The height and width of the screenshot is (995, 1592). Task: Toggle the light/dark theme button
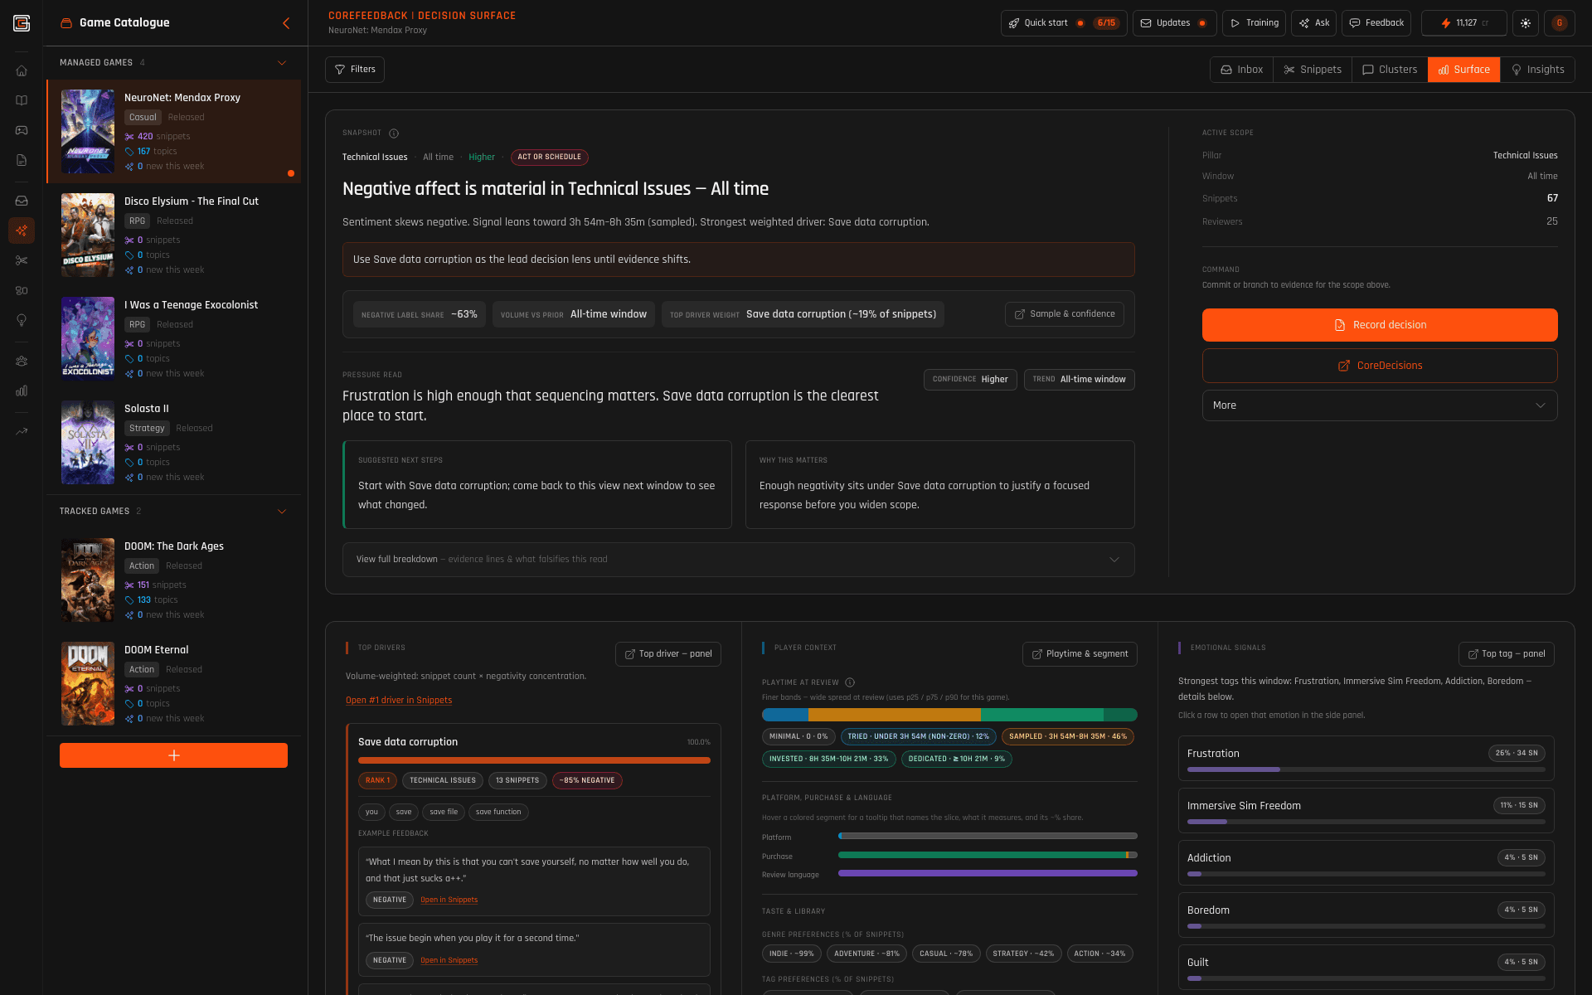click(1525, 23)
